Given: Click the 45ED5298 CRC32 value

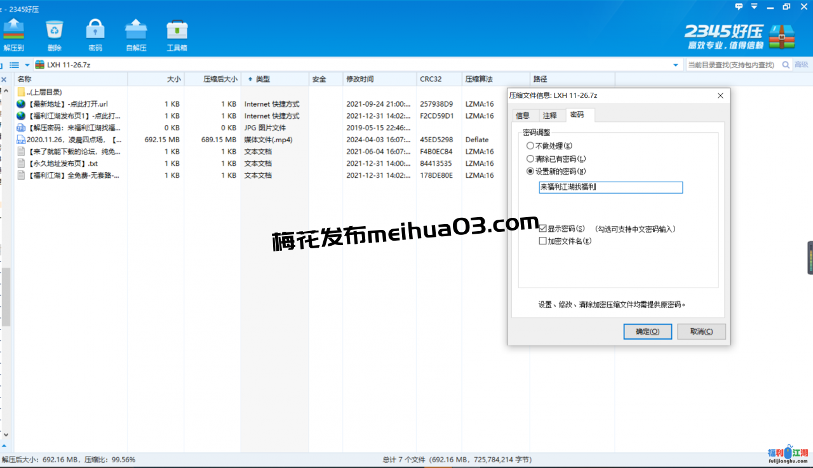Looking at the screenshot, I should pos(436,140).
